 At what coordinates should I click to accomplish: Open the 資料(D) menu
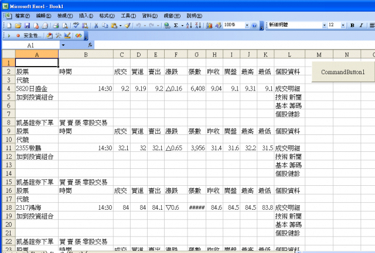pyautogui.click(x=150, y=16)
